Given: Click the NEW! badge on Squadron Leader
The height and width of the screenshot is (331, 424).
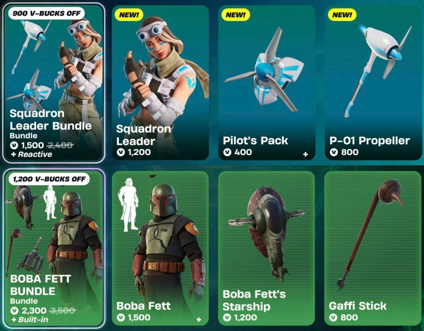Looking at the screenshot, I should pos(129,15).
